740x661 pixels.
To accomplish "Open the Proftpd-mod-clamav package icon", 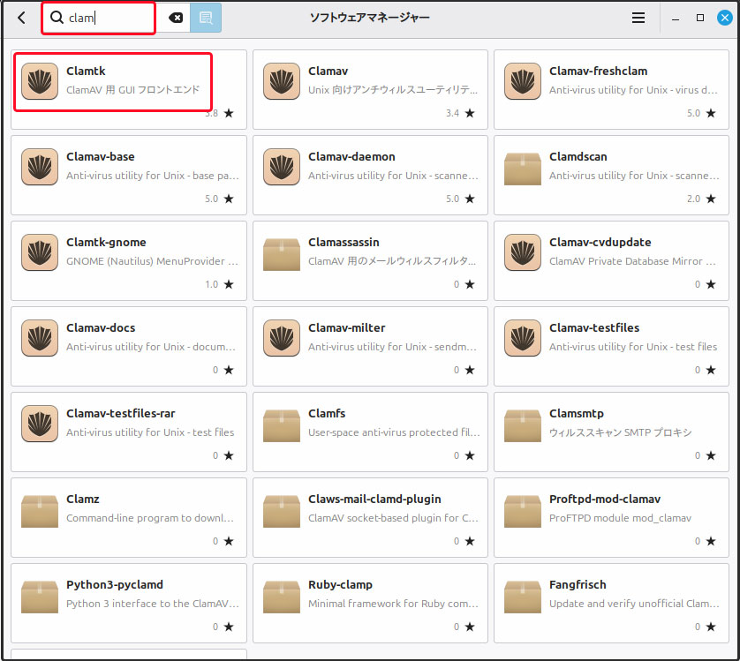I will pyautogui.click(x=523, y=510).
